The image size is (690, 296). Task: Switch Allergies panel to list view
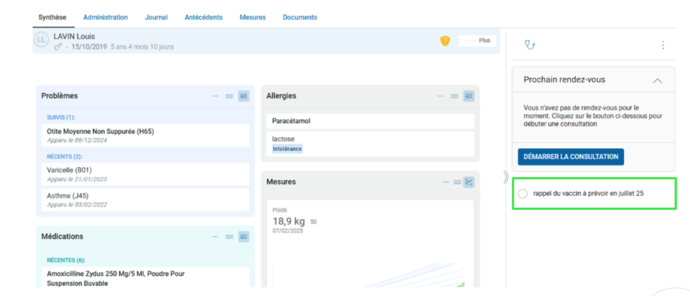pos(456,96)
